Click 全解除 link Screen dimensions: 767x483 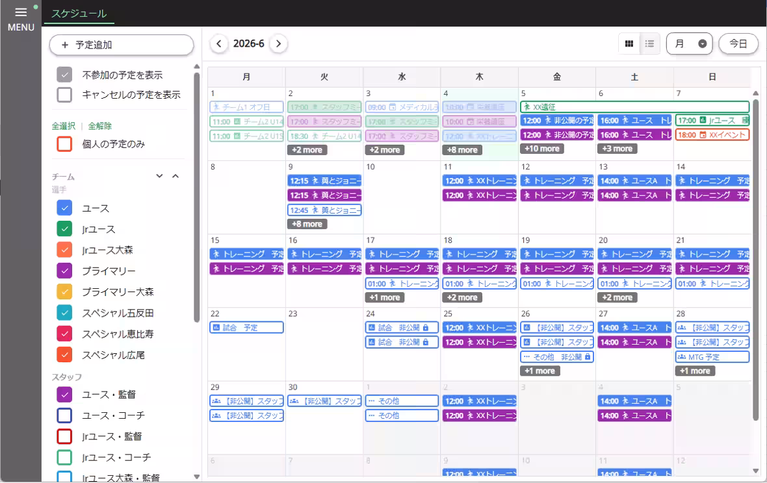(x=100, y=126)
